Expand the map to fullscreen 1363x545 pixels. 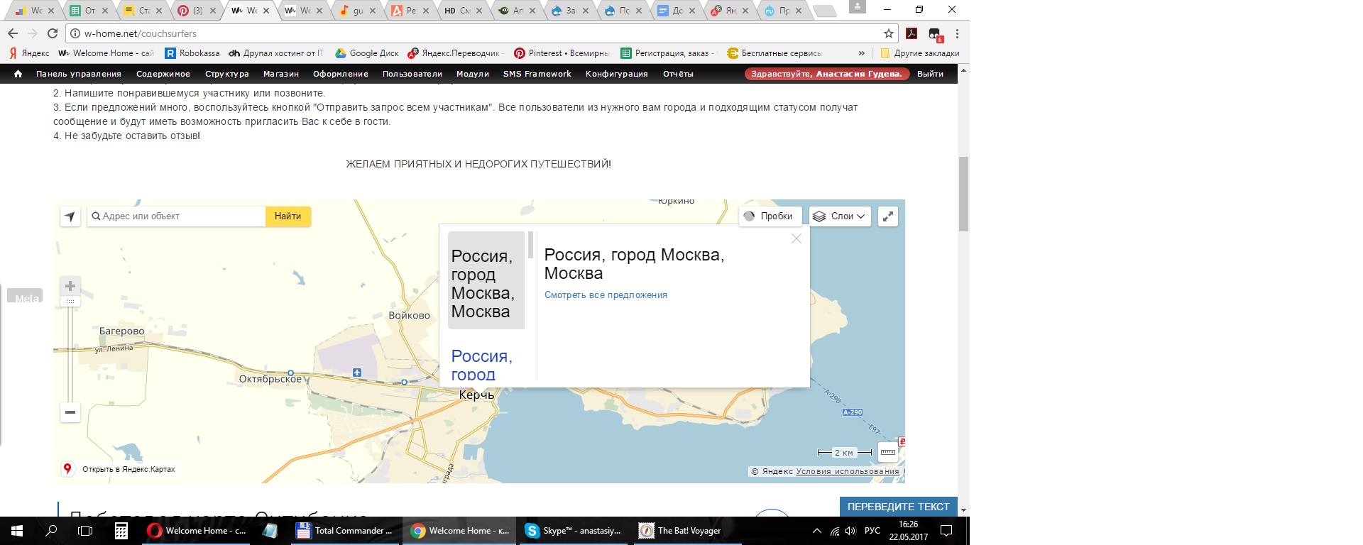click(x=888, y=216)
